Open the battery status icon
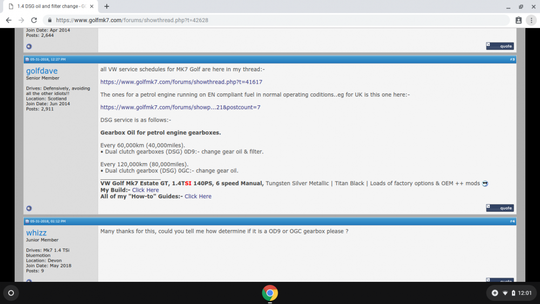Viewport: 540px width, 304px height. [x=513, y=293]
